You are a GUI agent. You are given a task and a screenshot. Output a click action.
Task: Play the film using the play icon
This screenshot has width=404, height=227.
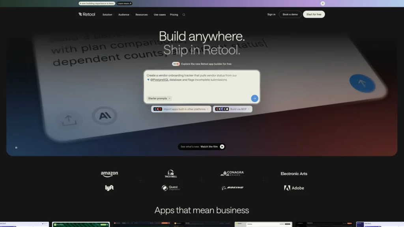tap(222, 147)
